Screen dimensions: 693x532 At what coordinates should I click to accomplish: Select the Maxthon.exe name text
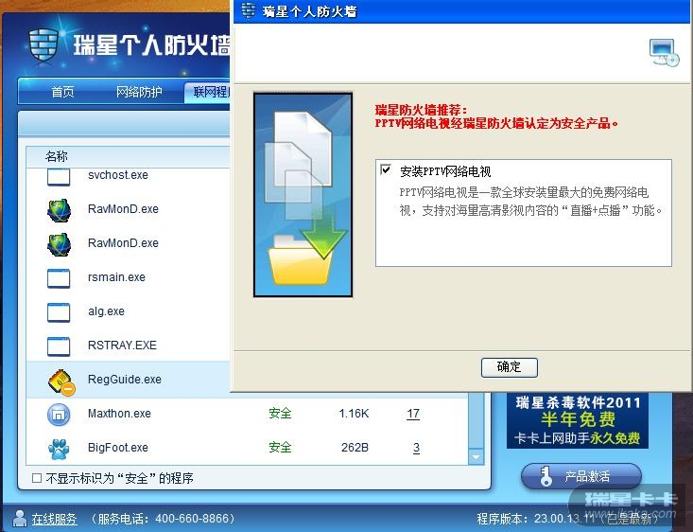click(119, 414)
